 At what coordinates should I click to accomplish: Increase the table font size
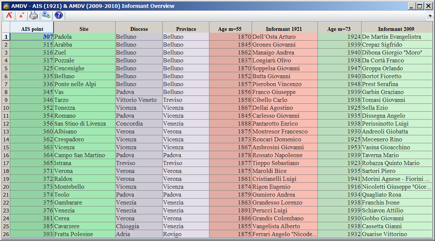(9, 15)
